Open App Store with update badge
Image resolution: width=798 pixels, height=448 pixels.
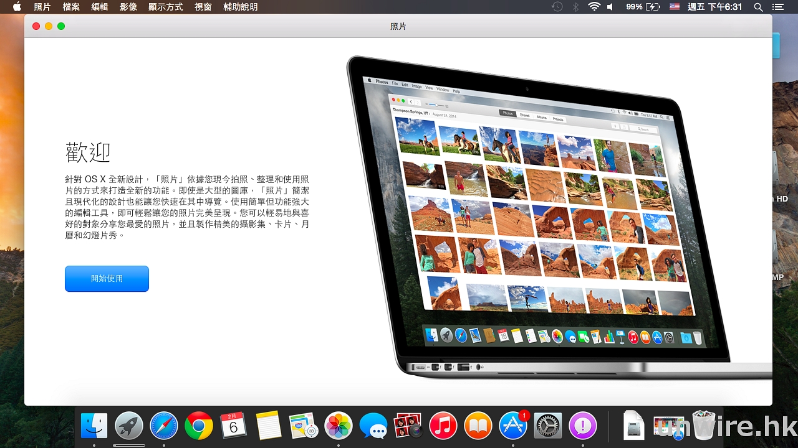click(x=513, y=426)
